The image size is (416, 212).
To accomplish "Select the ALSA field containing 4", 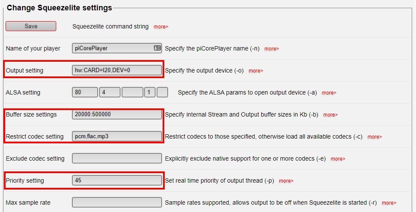I will tap(109, 92).
